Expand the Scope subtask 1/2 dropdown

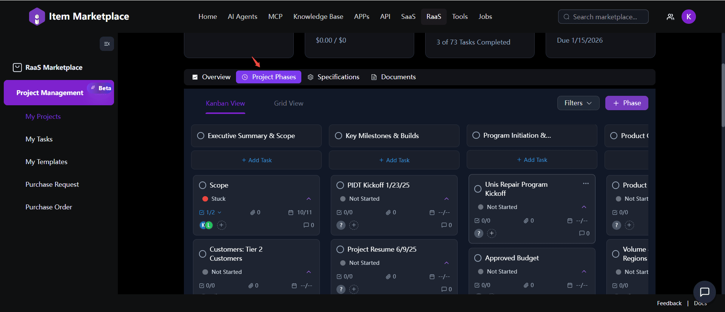point(219,212)
